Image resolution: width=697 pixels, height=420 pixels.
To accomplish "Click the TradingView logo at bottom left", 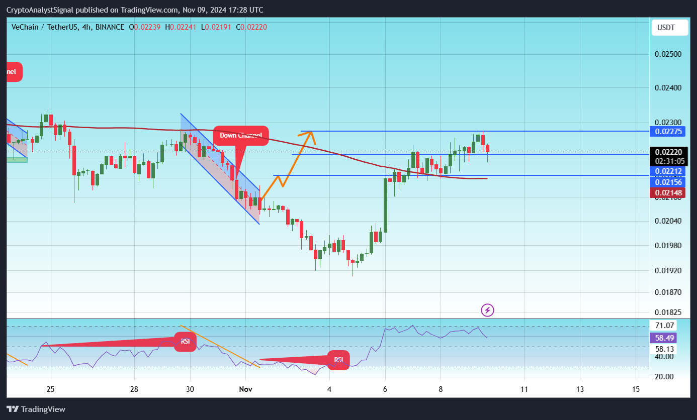I will [x=36, y=409].
